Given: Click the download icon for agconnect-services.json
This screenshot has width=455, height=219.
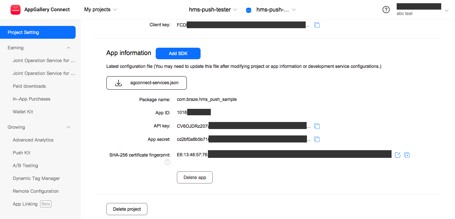Looking at the screenshot, I should pyautogui.click(x=119, y=83).
